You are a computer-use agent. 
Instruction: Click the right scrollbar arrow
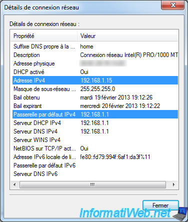173,184
